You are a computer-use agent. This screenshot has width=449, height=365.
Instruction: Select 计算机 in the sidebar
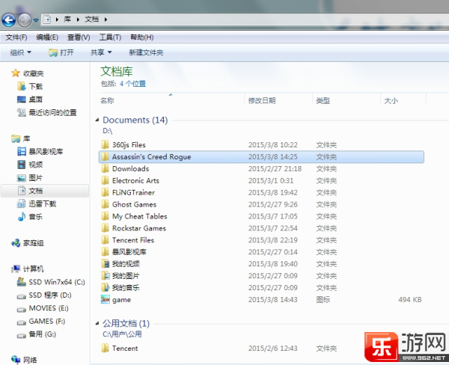coord(28,269)
